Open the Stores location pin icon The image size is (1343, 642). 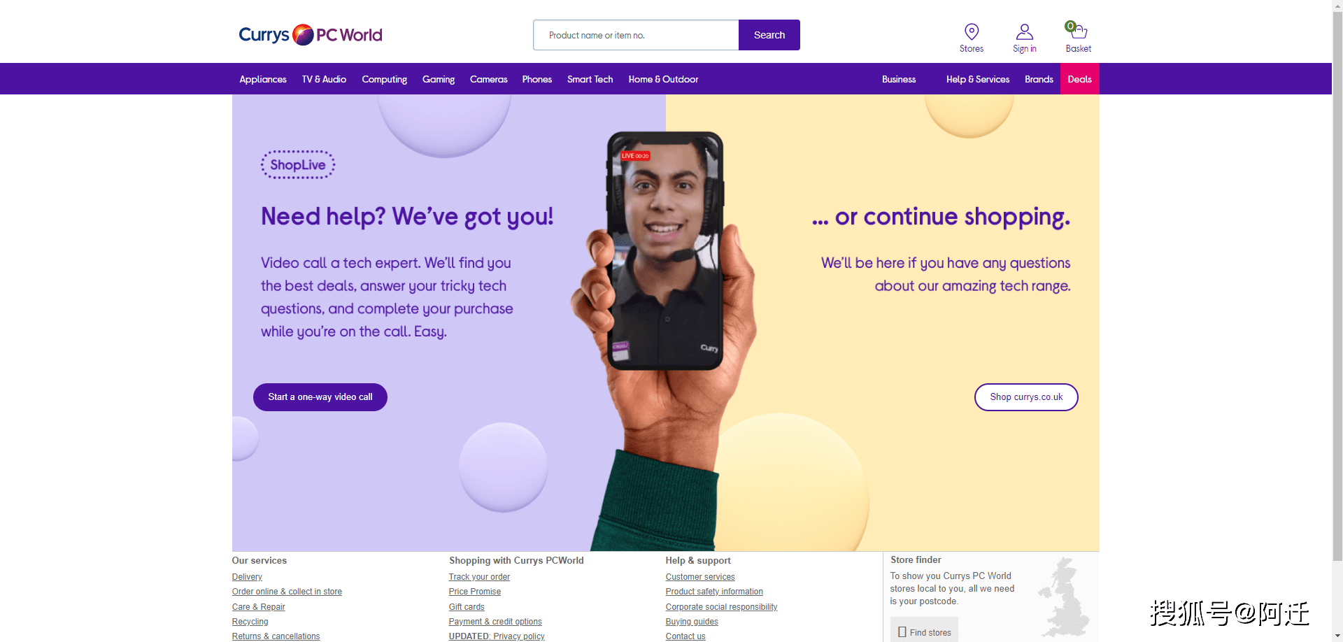[x=971, y=32]
